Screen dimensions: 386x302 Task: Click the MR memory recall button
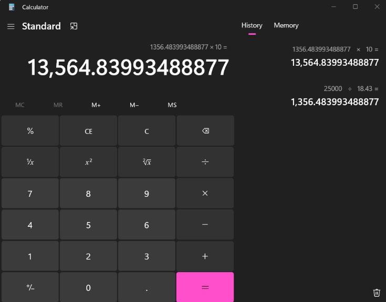pos(58,105)
